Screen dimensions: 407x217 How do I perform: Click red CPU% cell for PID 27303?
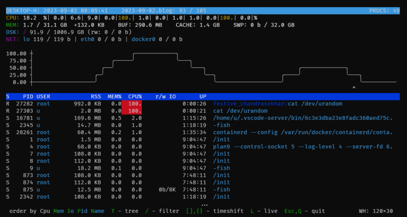pyautogui.click(x=131, y=111)
